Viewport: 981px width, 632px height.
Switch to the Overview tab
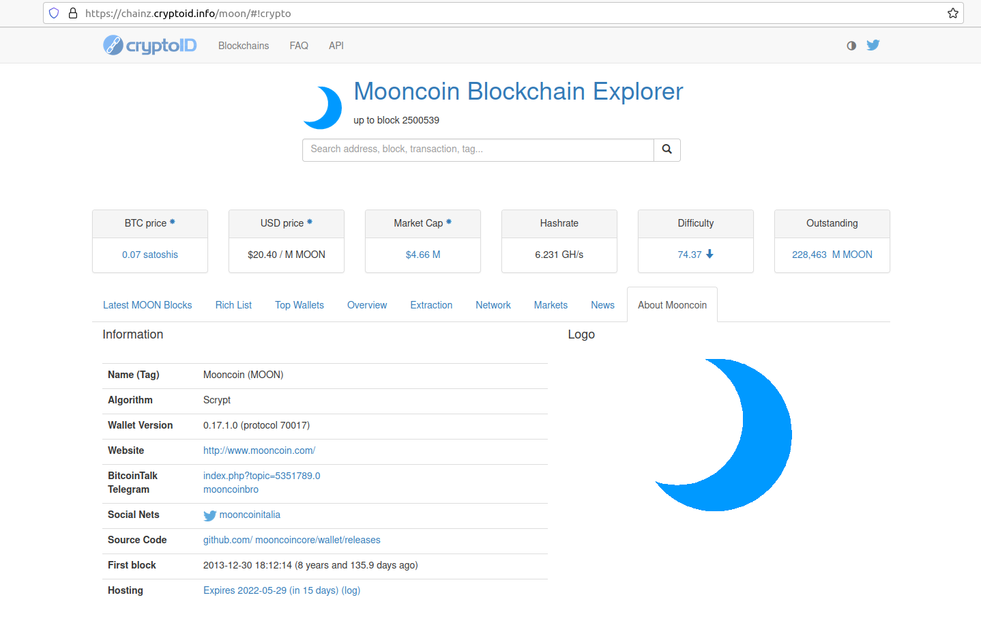coord(367,305)
